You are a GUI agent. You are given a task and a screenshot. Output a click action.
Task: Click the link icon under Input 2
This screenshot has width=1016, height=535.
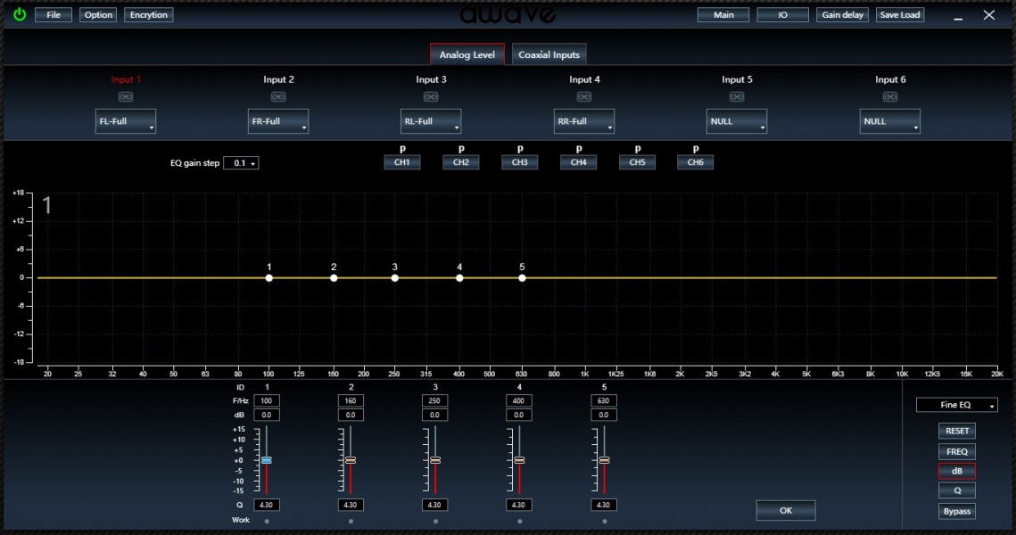(x=278, y=97)
